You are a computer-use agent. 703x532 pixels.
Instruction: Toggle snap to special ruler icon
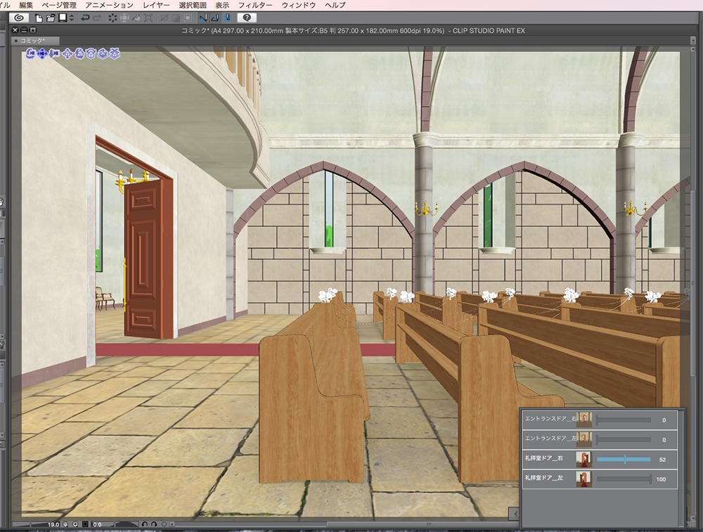click(215, 18)
